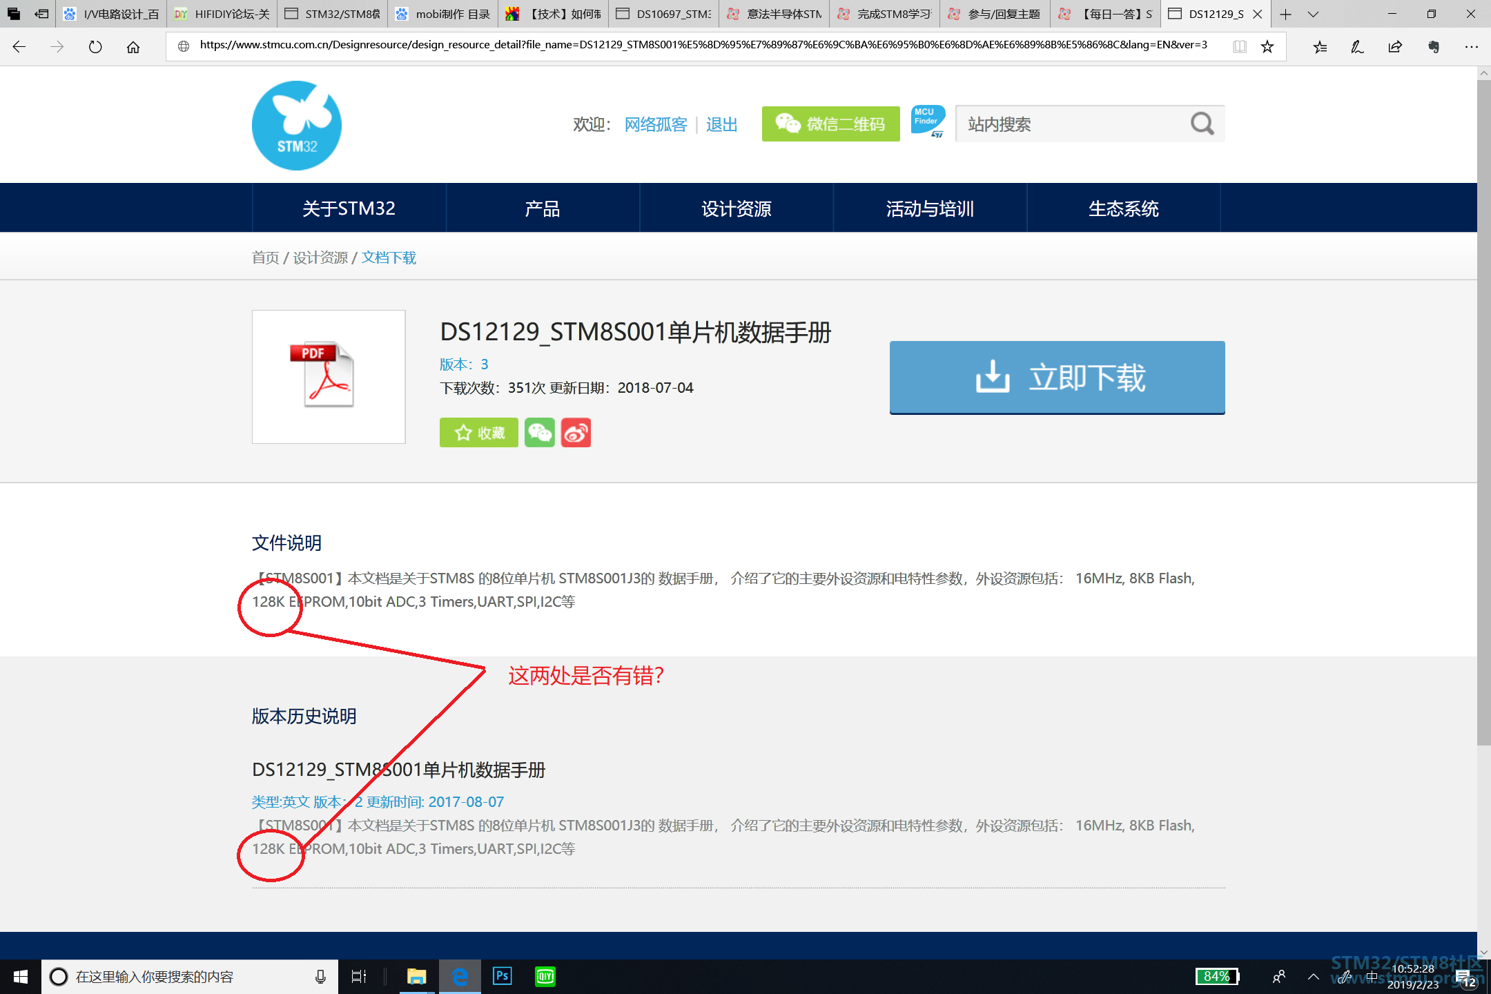Click the STM32 butterfly logo
The image size is (1491, 994).
[297, 125]
